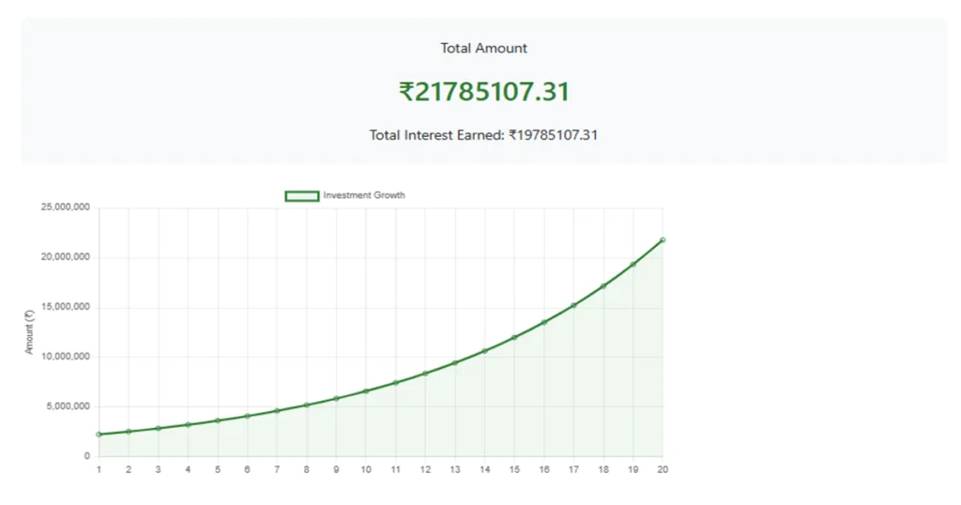Viewport: 961px width, 505px height.
Task: Click the year 19 data point marker
Action: click(633, 265)
